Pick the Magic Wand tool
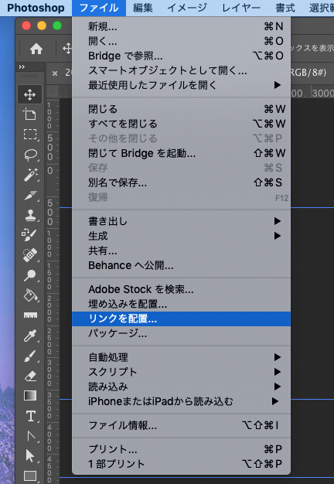The image size is (334, 484). tap(31, 175)
